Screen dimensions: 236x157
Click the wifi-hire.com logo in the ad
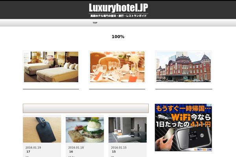tap(203, 150)
